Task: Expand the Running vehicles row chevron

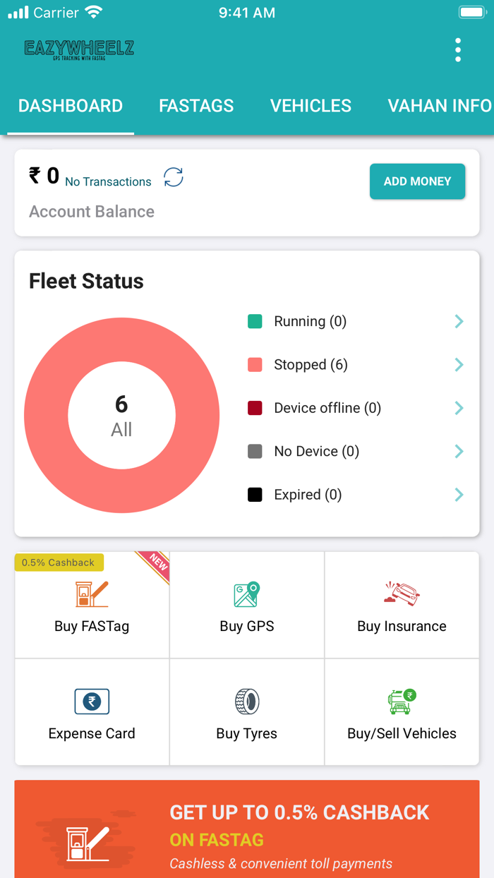Action: coord(459,321)
